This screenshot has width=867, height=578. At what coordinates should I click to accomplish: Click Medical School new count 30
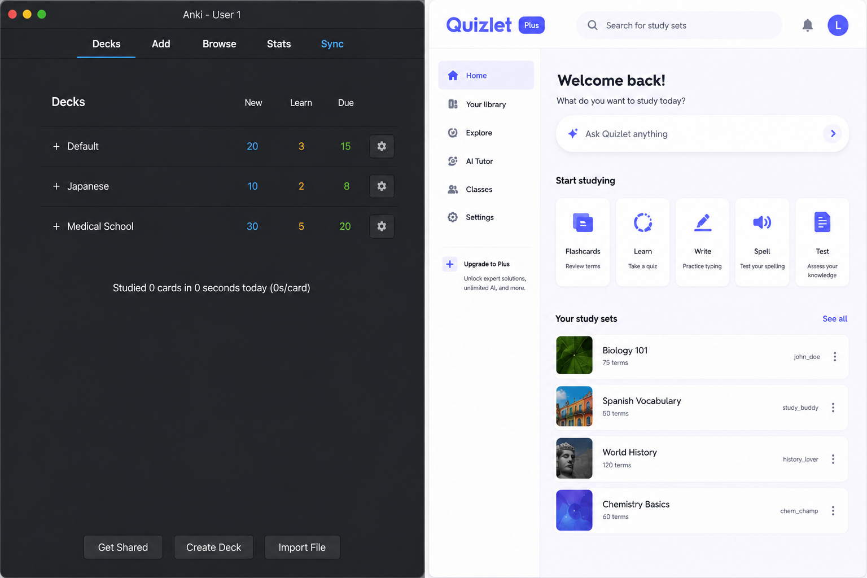252,226
